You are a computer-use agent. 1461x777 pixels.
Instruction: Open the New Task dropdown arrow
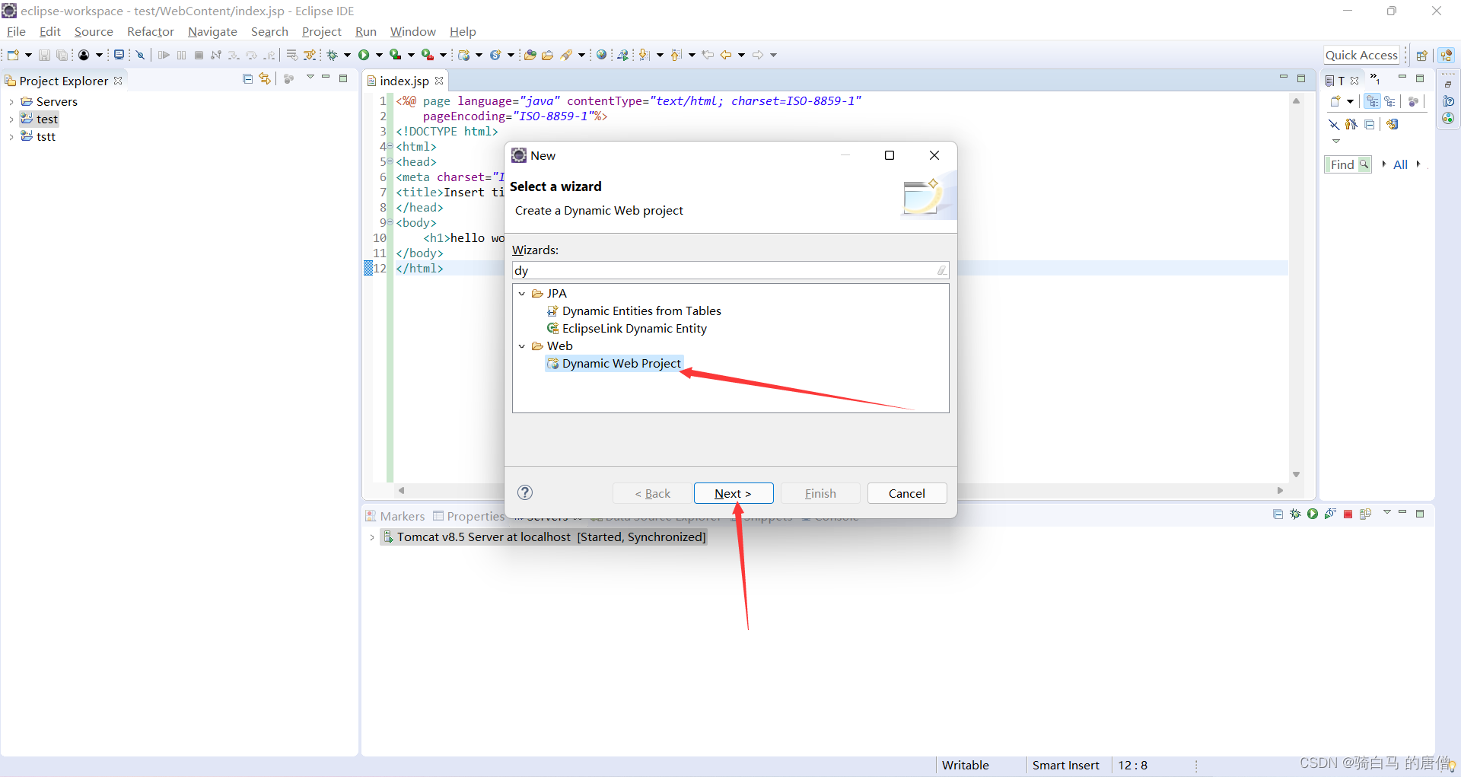(1350, 101)
